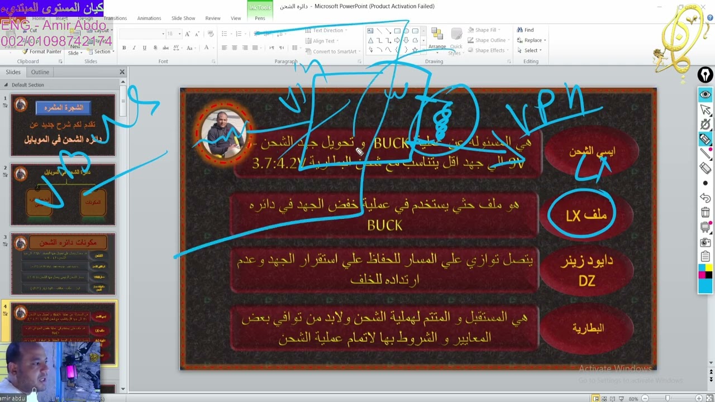715x402 pixels.
Task: Toggle italic formatting in Font group
Action: 134,48
